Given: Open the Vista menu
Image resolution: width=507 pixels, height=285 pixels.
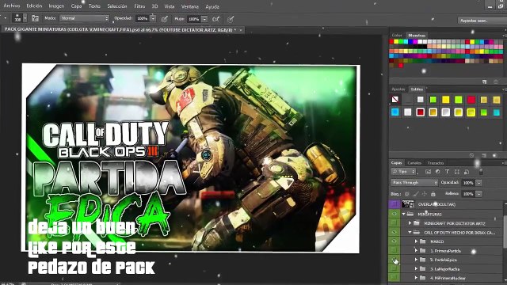Looking at the screenshot, I should (170, 6).
